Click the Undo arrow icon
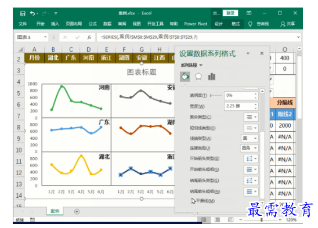This screenshot has width=318, height=228. tap(32, 13)
